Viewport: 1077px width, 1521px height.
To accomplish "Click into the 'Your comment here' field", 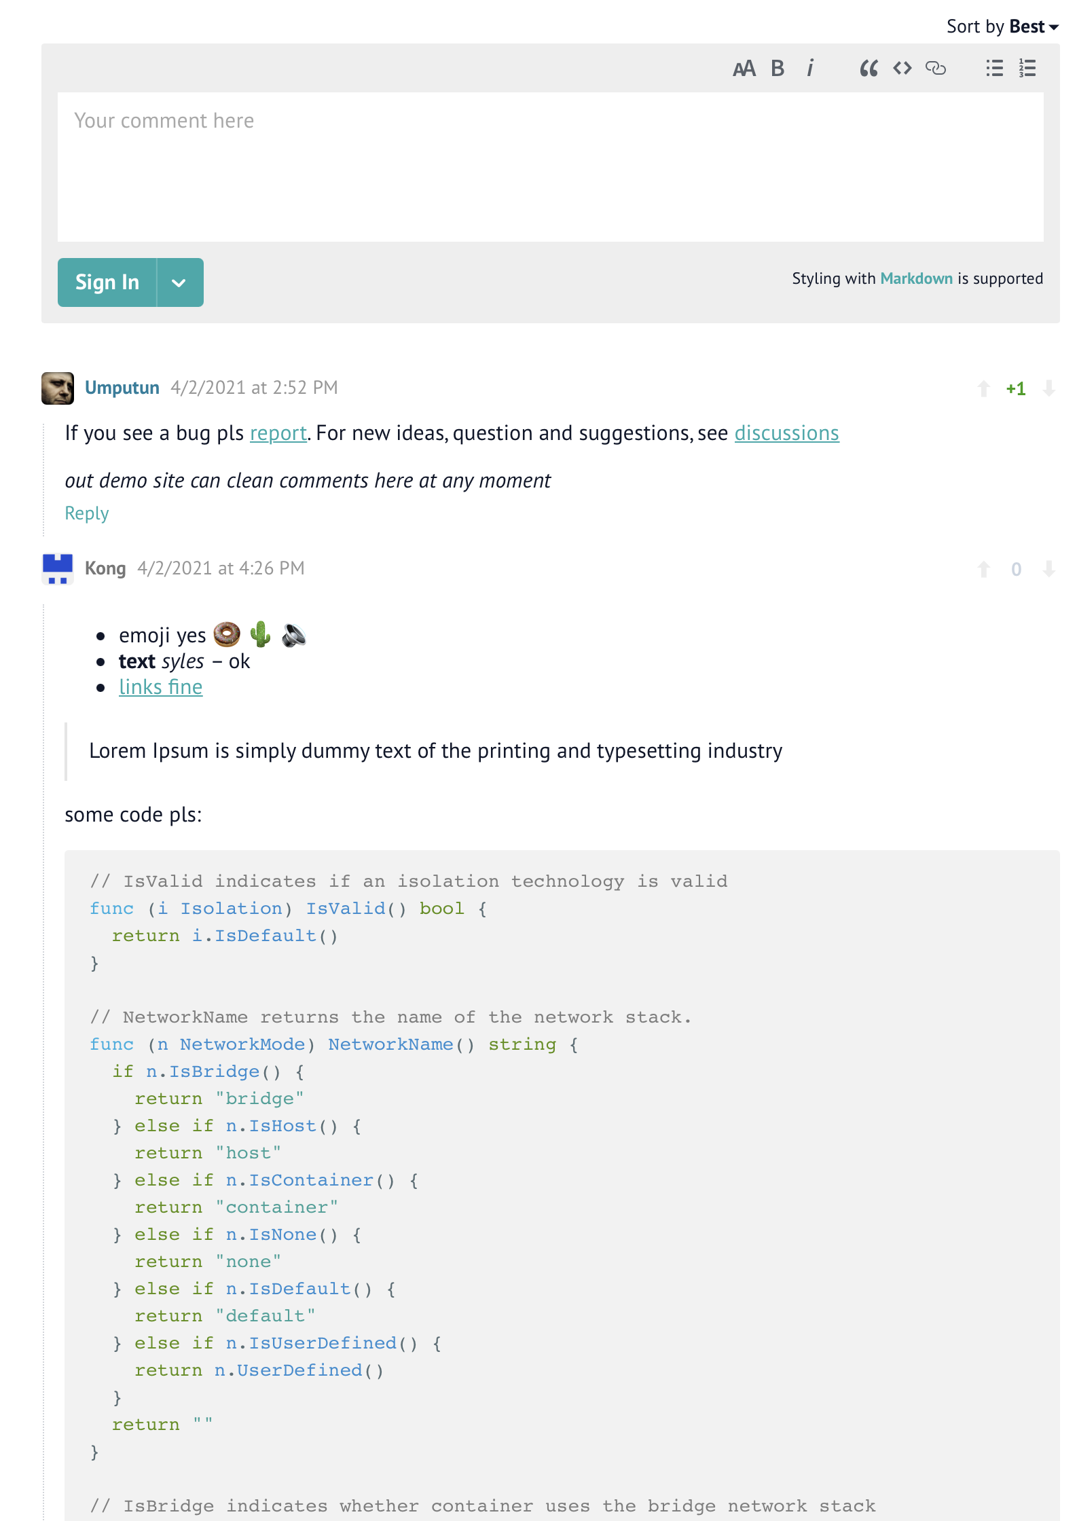I will pos(550,167).
